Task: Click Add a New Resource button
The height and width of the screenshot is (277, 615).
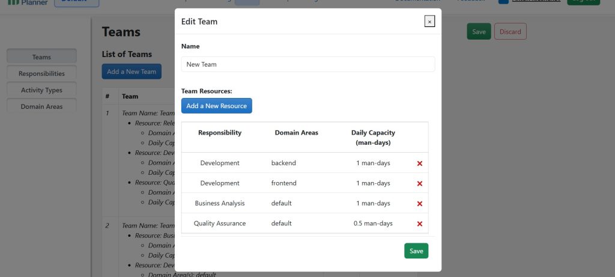Action: [216, 106]
